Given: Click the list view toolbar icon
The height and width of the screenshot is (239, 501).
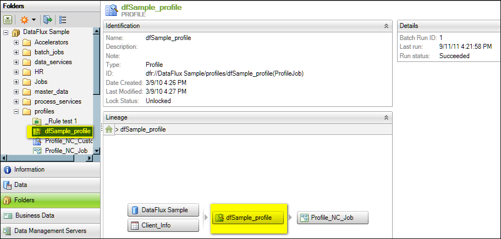Looking at the screenshot, I should [63, 19].
